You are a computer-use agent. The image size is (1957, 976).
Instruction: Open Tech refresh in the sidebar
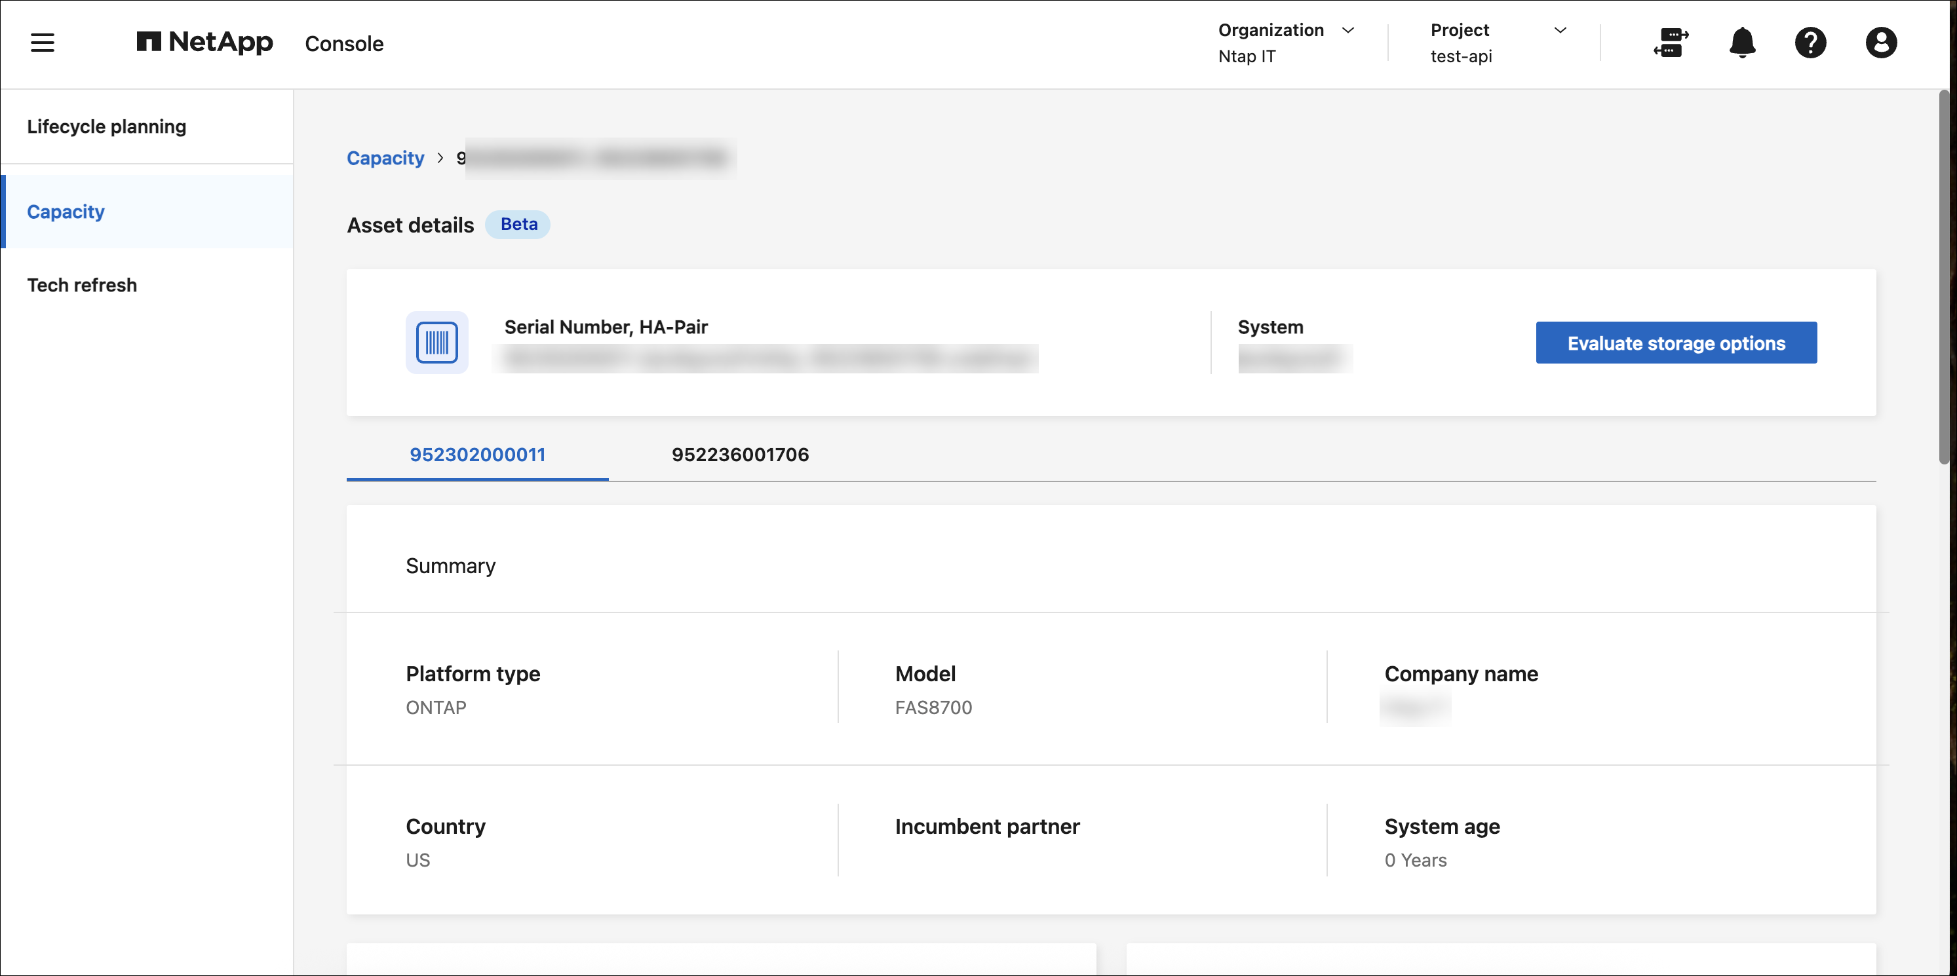[x=82, y=285]
